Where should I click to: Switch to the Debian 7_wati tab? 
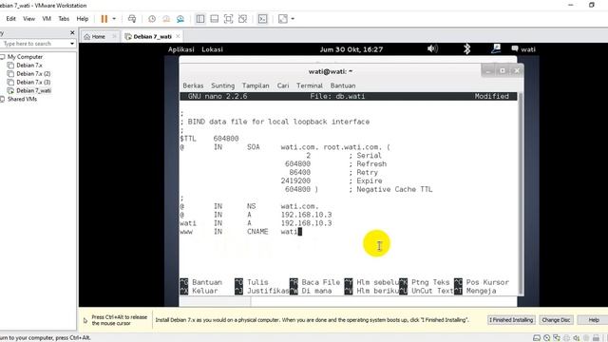[x=152, y=36]
